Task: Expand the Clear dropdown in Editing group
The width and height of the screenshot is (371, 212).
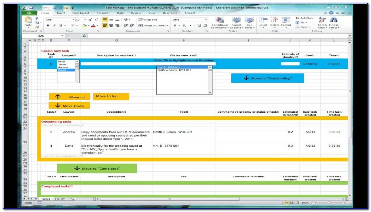Action: click(309, 27)
